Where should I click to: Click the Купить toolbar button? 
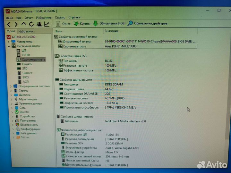tap(81, 23)
